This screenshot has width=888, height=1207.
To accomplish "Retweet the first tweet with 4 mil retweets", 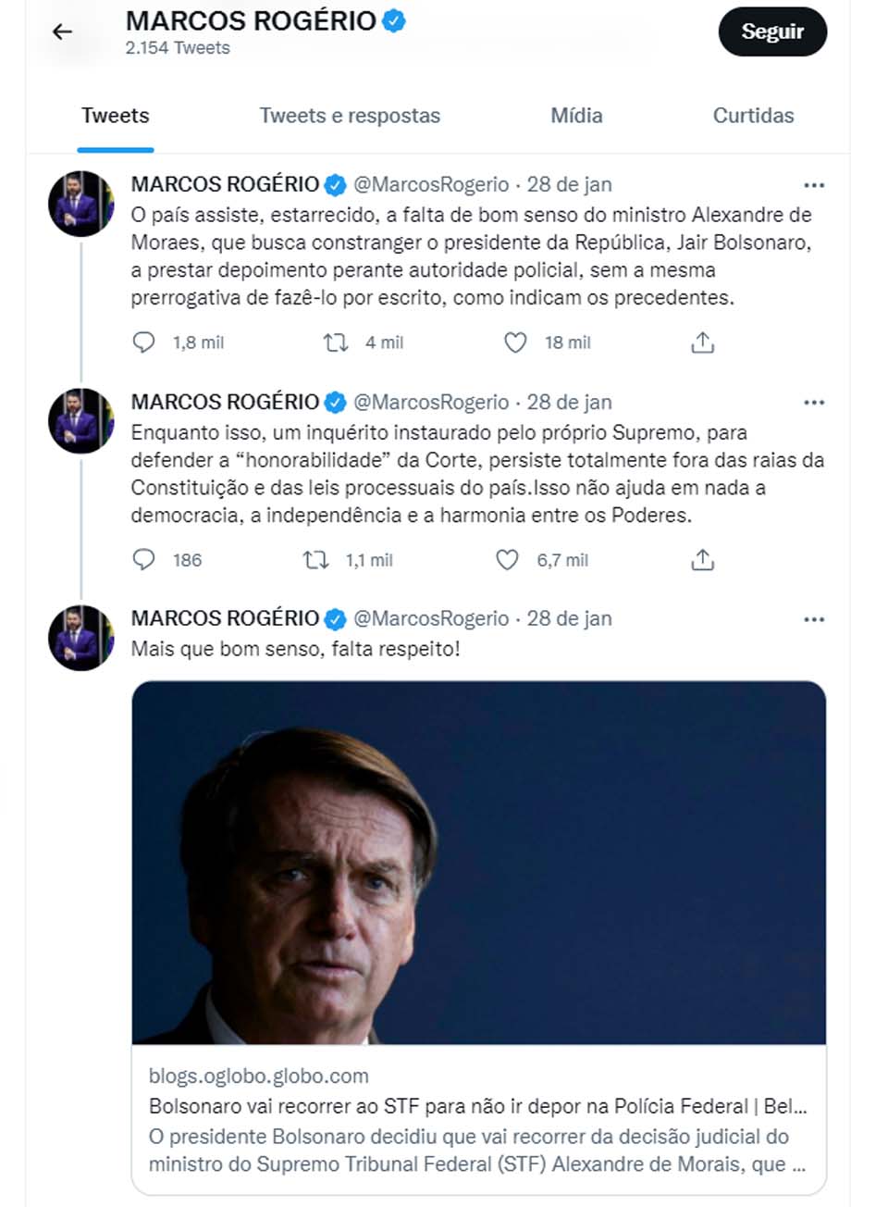I will pos(336,342).
